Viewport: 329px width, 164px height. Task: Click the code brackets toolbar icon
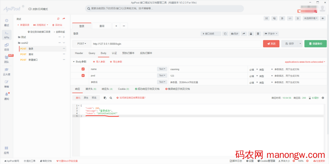pos(290,18)
